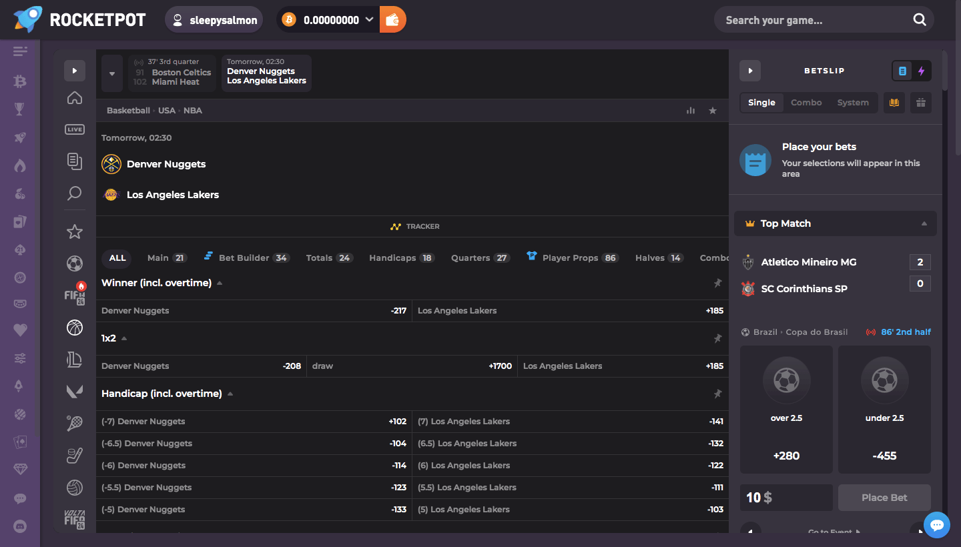Collapse the 1x2 market section
Image resolution: width=961 pixels, height=547 pixels.
pos(124,339)
